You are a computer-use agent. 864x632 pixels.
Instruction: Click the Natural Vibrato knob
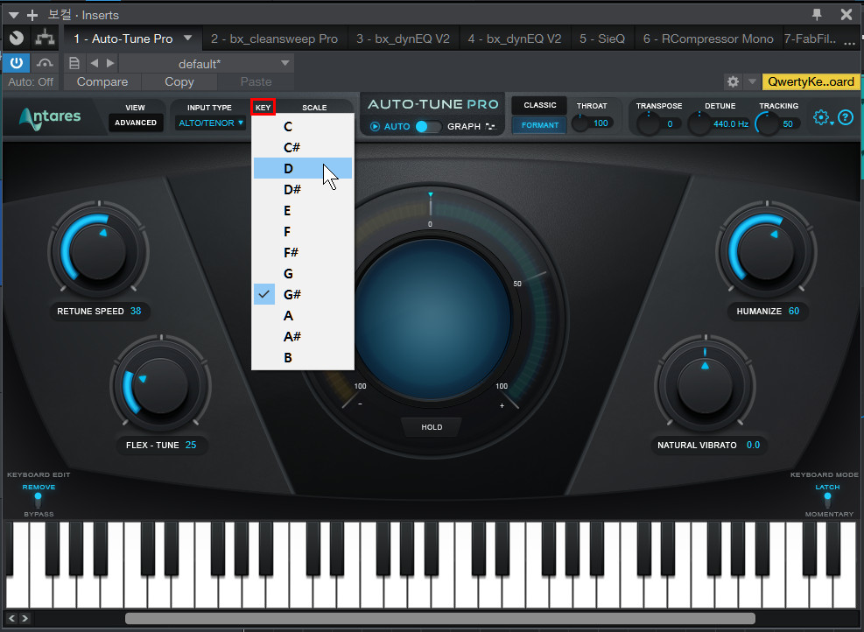[x=705, y=385]
